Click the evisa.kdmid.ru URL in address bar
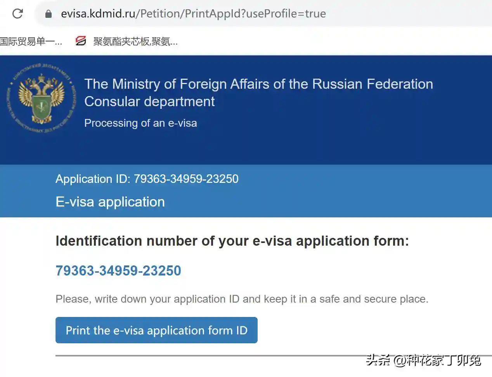Viewport: 492px width, 377px height. tap(98, 14)
